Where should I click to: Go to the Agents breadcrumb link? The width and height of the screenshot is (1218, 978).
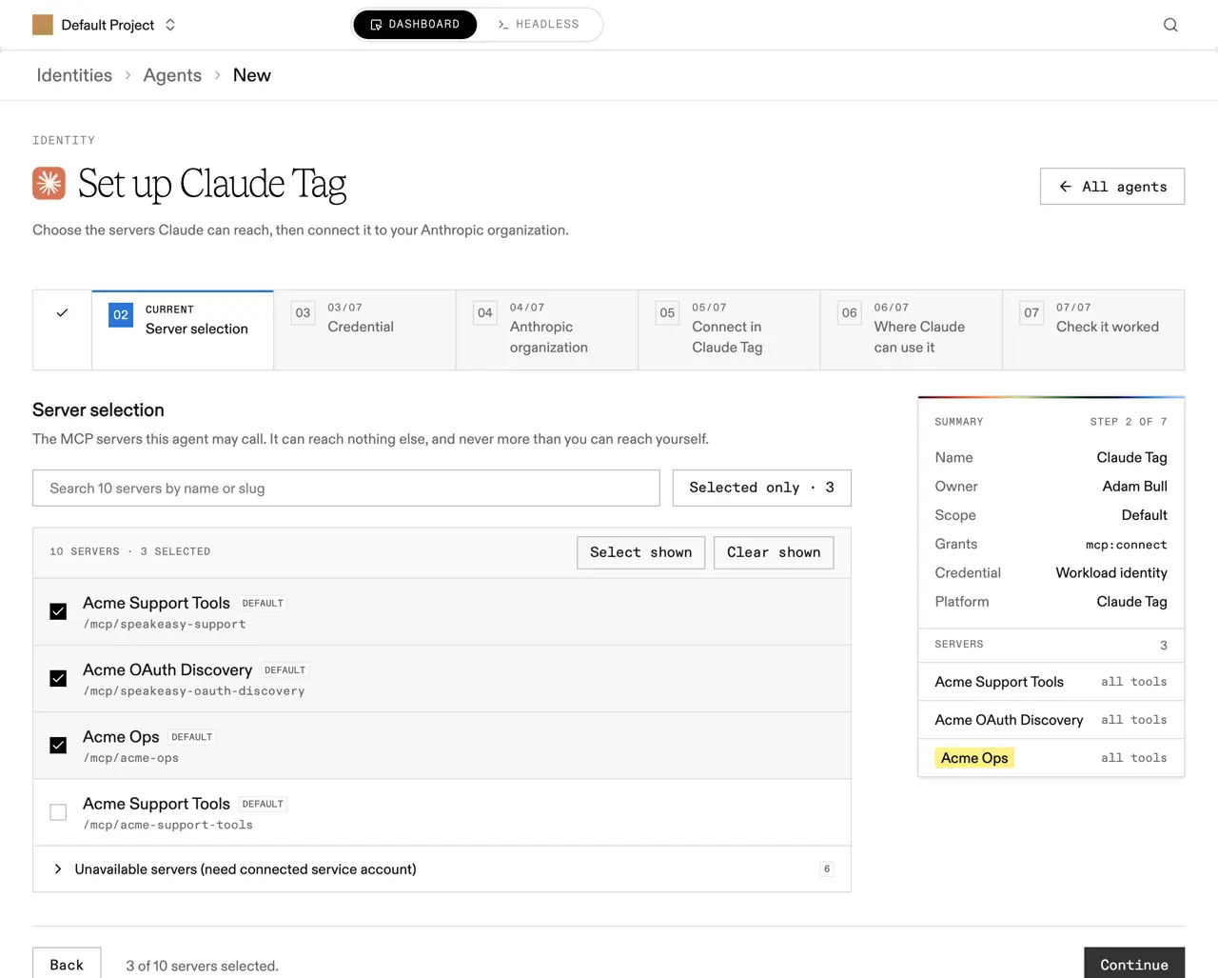pos(172,75)
